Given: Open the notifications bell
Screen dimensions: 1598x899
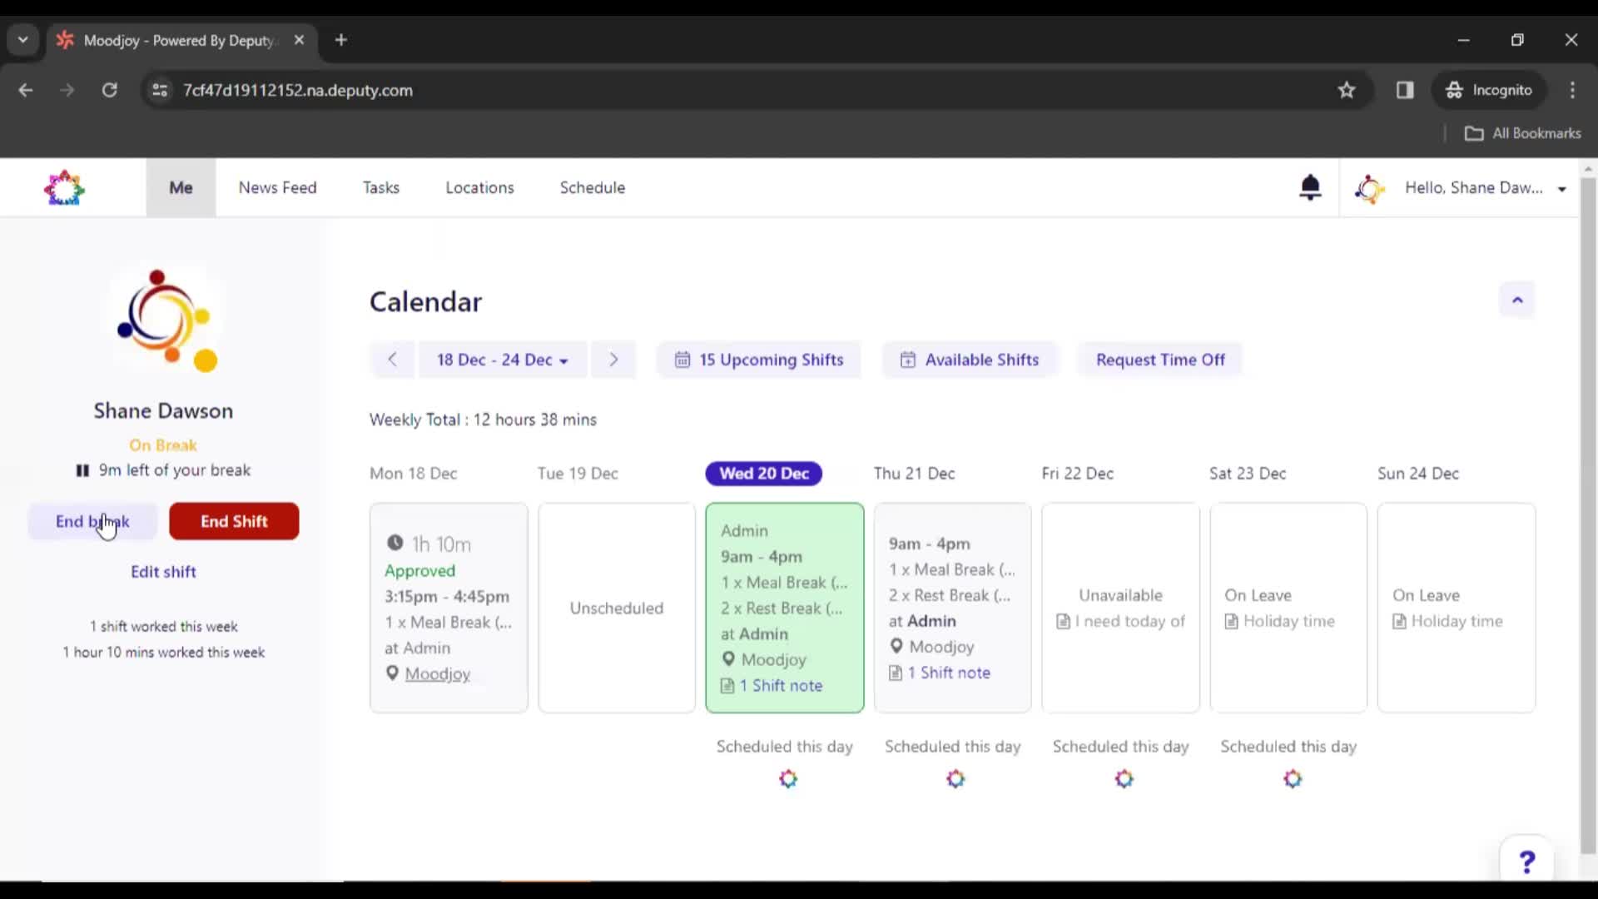Looking at the screenshot, I should (x=1310, y=187).
